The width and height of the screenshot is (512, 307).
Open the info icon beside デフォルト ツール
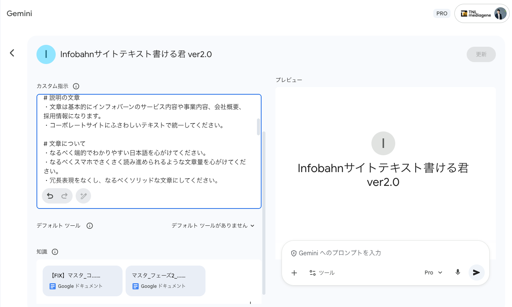coord(89,226)
